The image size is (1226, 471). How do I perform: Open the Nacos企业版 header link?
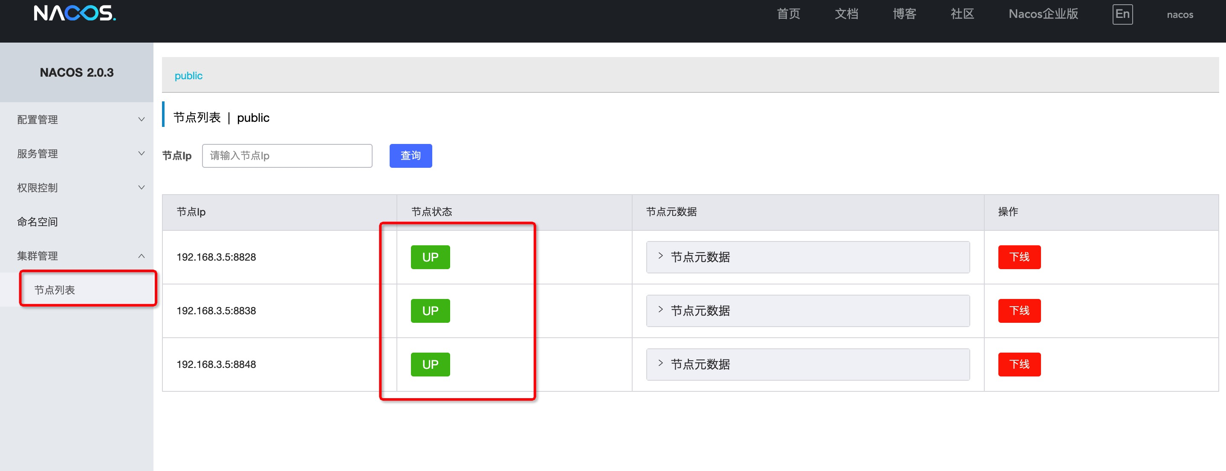(x=1043, y=14)
